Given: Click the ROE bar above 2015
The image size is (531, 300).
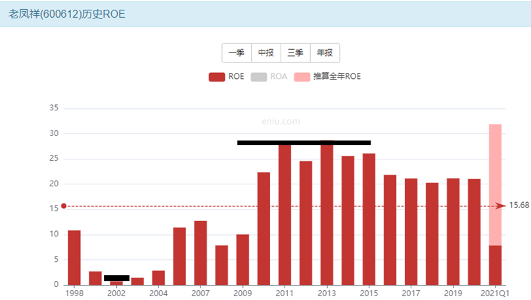Looking at the screenshot, I should click(x=369, y=219).
